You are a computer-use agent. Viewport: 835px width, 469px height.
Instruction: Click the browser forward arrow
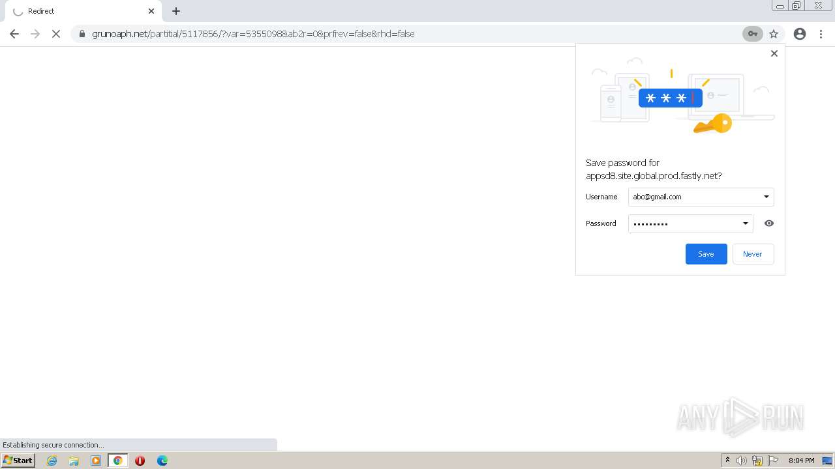coord(35,34)
